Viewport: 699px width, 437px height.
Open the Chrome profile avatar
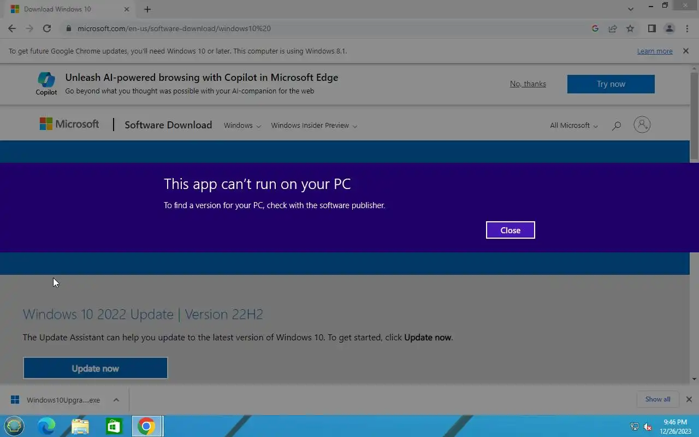coord(670,28)
